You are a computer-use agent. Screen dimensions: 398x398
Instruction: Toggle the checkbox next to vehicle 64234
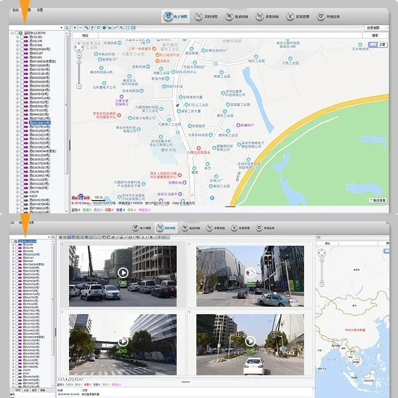click(21, 196)
